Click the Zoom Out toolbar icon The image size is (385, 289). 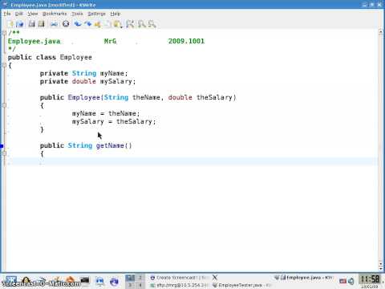tap(152, 24)
